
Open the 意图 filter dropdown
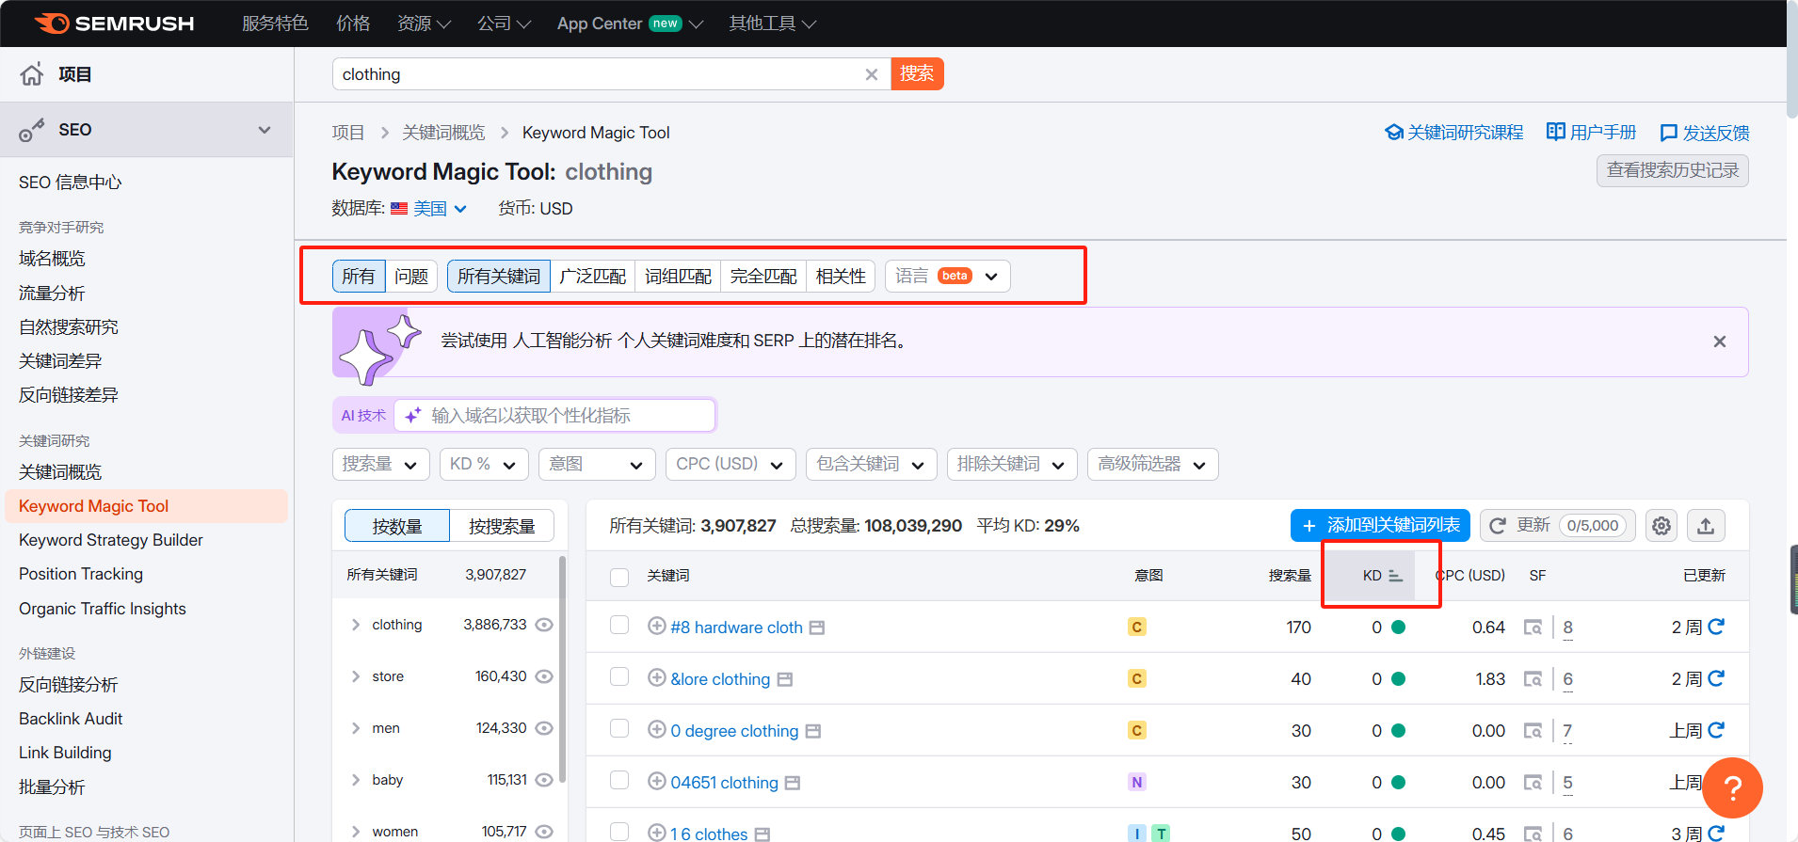tap(597, 464)
